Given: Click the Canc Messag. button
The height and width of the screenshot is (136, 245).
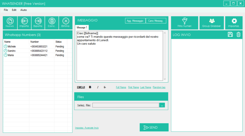Looking at the screenshot, I should [x=156, y=21].
